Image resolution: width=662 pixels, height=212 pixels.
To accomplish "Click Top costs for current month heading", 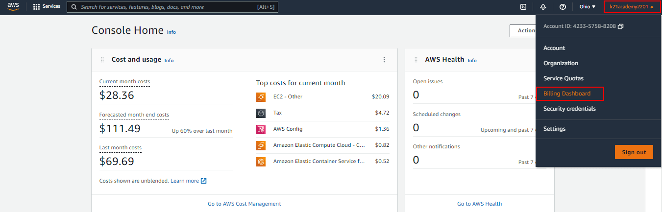I will (x=300, y=83).
